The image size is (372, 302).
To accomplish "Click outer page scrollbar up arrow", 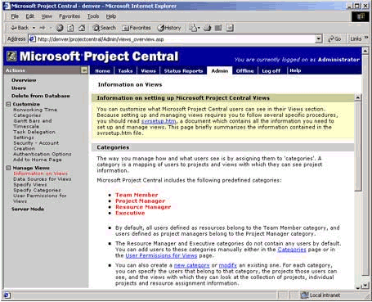I will [x=365, y=51].
